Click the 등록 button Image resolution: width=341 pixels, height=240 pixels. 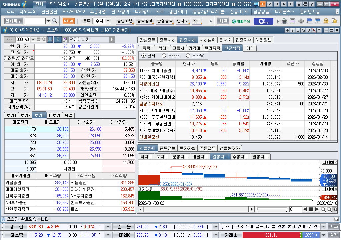[x=87, y=21]
